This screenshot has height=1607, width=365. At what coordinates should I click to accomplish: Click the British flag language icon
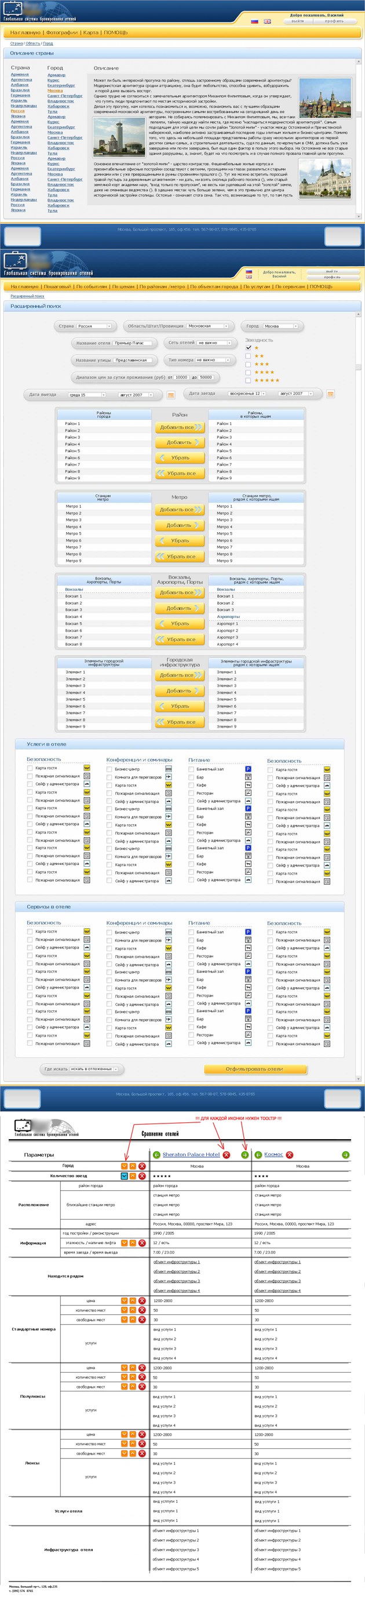tap(267, 21)
